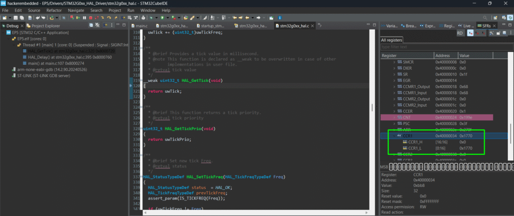
Task: Click the Step Over debug icon
Action: click(109, 18)
